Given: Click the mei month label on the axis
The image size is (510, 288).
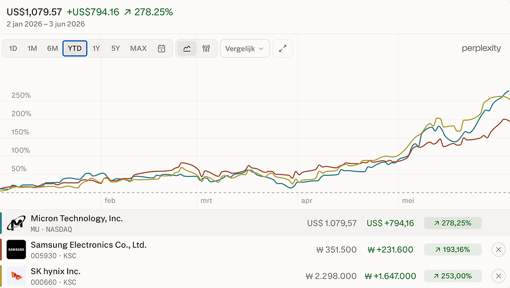Looking at the screenshot, I should (408, 200).
